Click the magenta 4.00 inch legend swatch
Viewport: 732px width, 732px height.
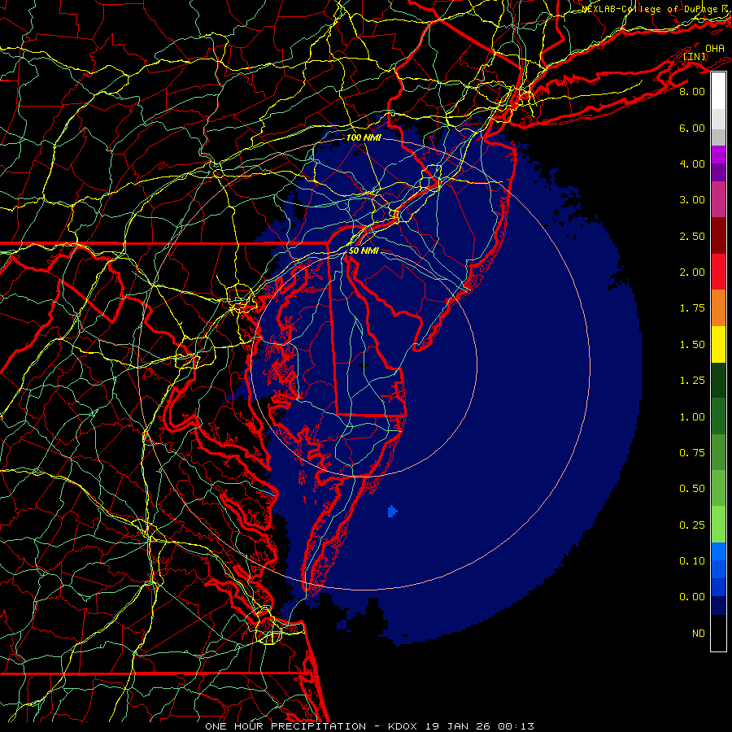(x=718, y=155)
